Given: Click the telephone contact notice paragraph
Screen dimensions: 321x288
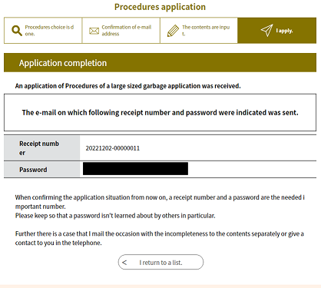Looking at the screenshot, I should (x=159, y=238).
